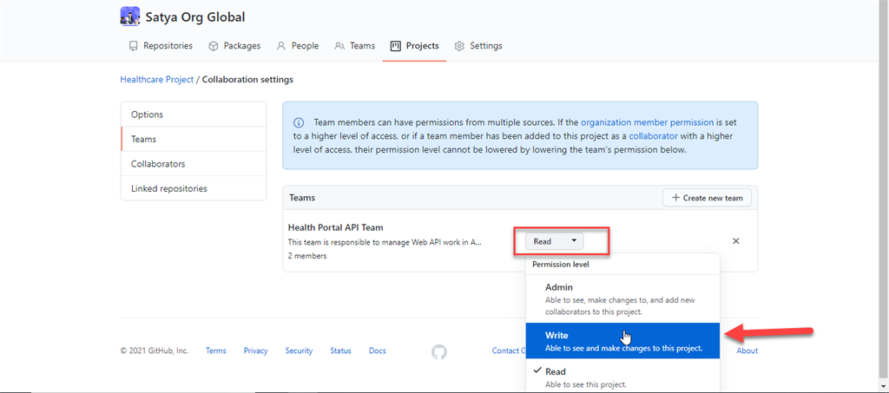Click the © 2021 GitHub, Inc. text

(x=155, y=350)
